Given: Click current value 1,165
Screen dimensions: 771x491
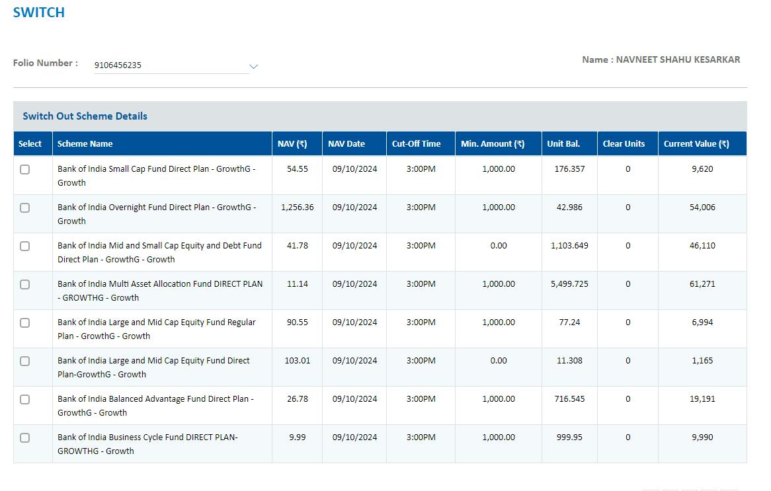Looking at the screenshot, I should coord(702,360).
